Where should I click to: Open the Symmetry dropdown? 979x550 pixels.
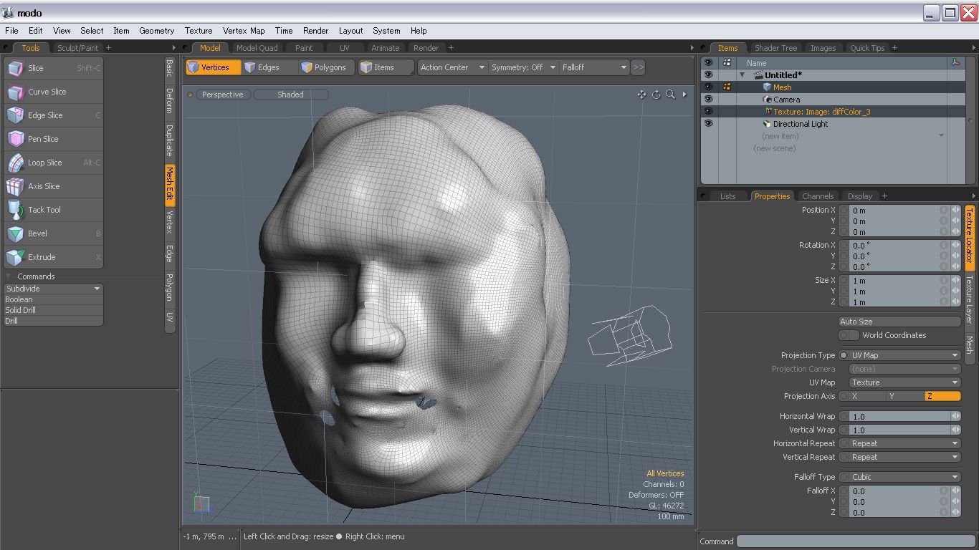click(522, 67)
